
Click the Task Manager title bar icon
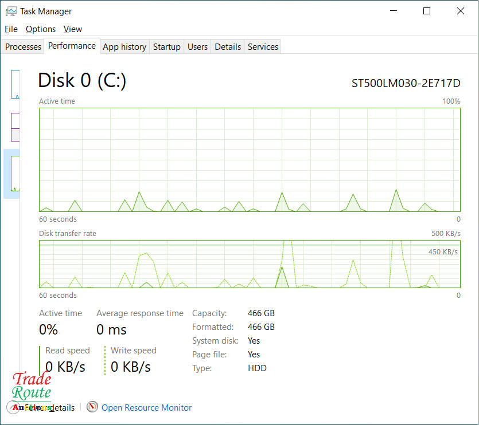tap(11, 11)
